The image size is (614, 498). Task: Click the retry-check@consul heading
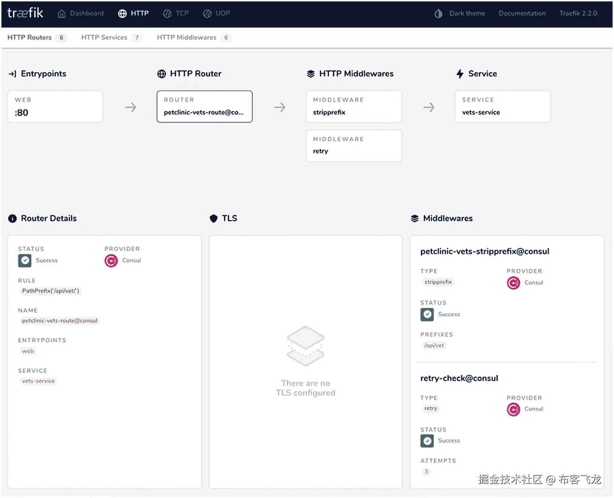pyautogui.click(x=459, y=378)
